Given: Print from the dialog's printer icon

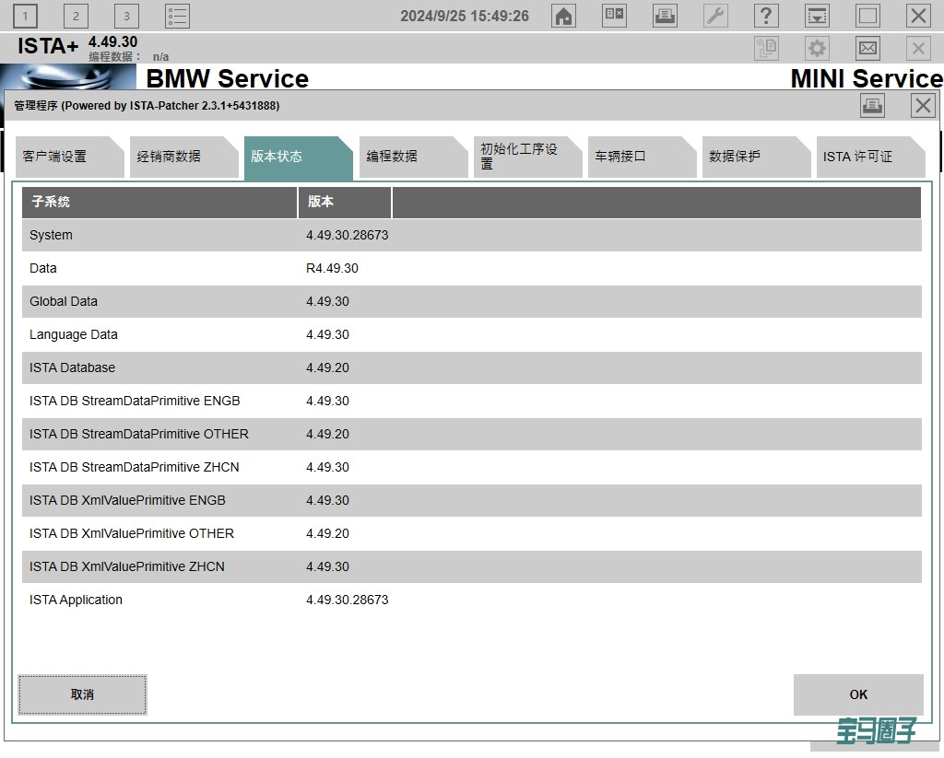Looking at the screenshot, I should click(872, 106).
